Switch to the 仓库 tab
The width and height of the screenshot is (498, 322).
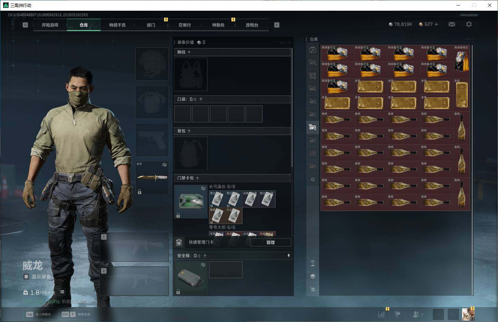point(84,25)
